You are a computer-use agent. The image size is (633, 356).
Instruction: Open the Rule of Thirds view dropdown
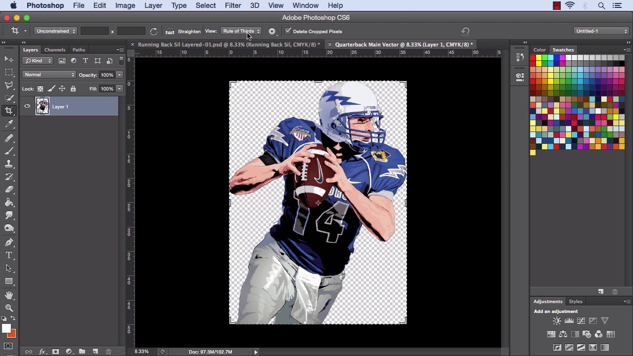pos(241,31)
